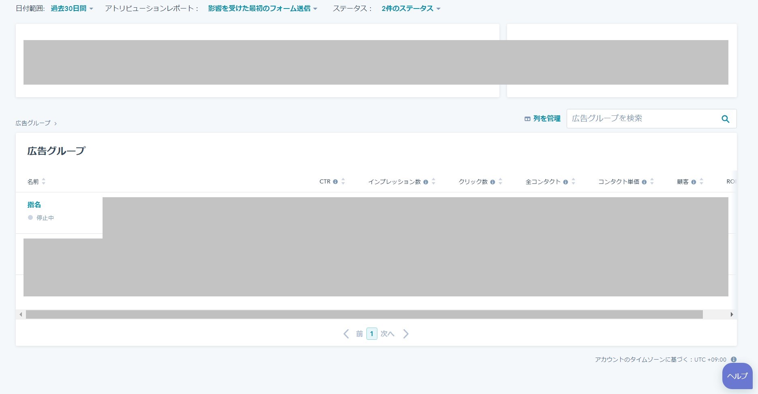Click the timezone info icon
Image resolution: width=758 pixels, height=394 pixels.
pos(734,360)
